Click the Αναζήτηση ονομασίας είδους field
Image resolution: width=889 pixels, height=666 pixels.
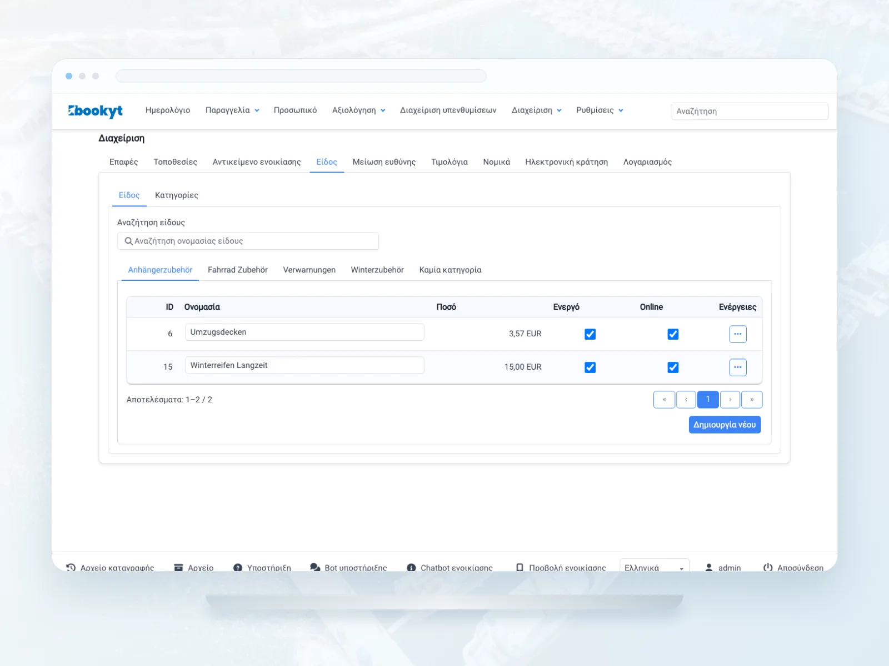click(248, 241)
